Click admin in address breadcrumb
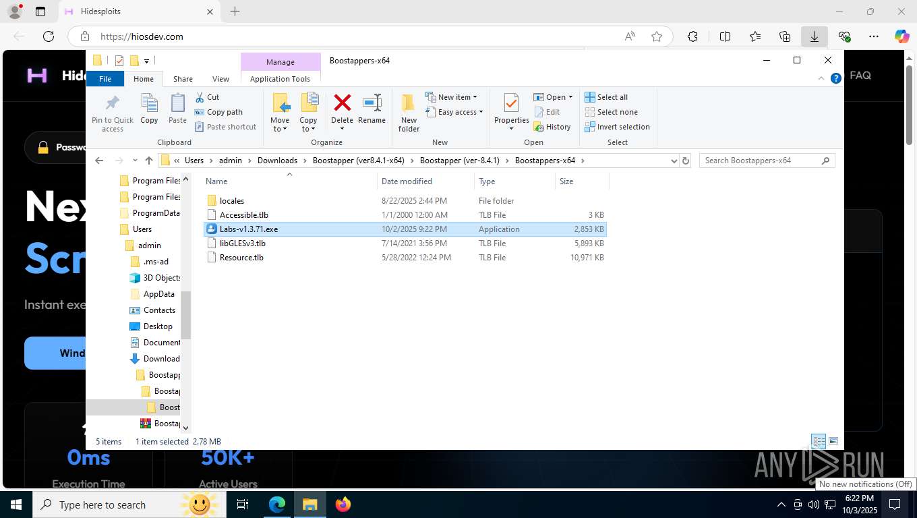Image resolution: width=917 pixels, height=518 pixels. click(230, 161)
